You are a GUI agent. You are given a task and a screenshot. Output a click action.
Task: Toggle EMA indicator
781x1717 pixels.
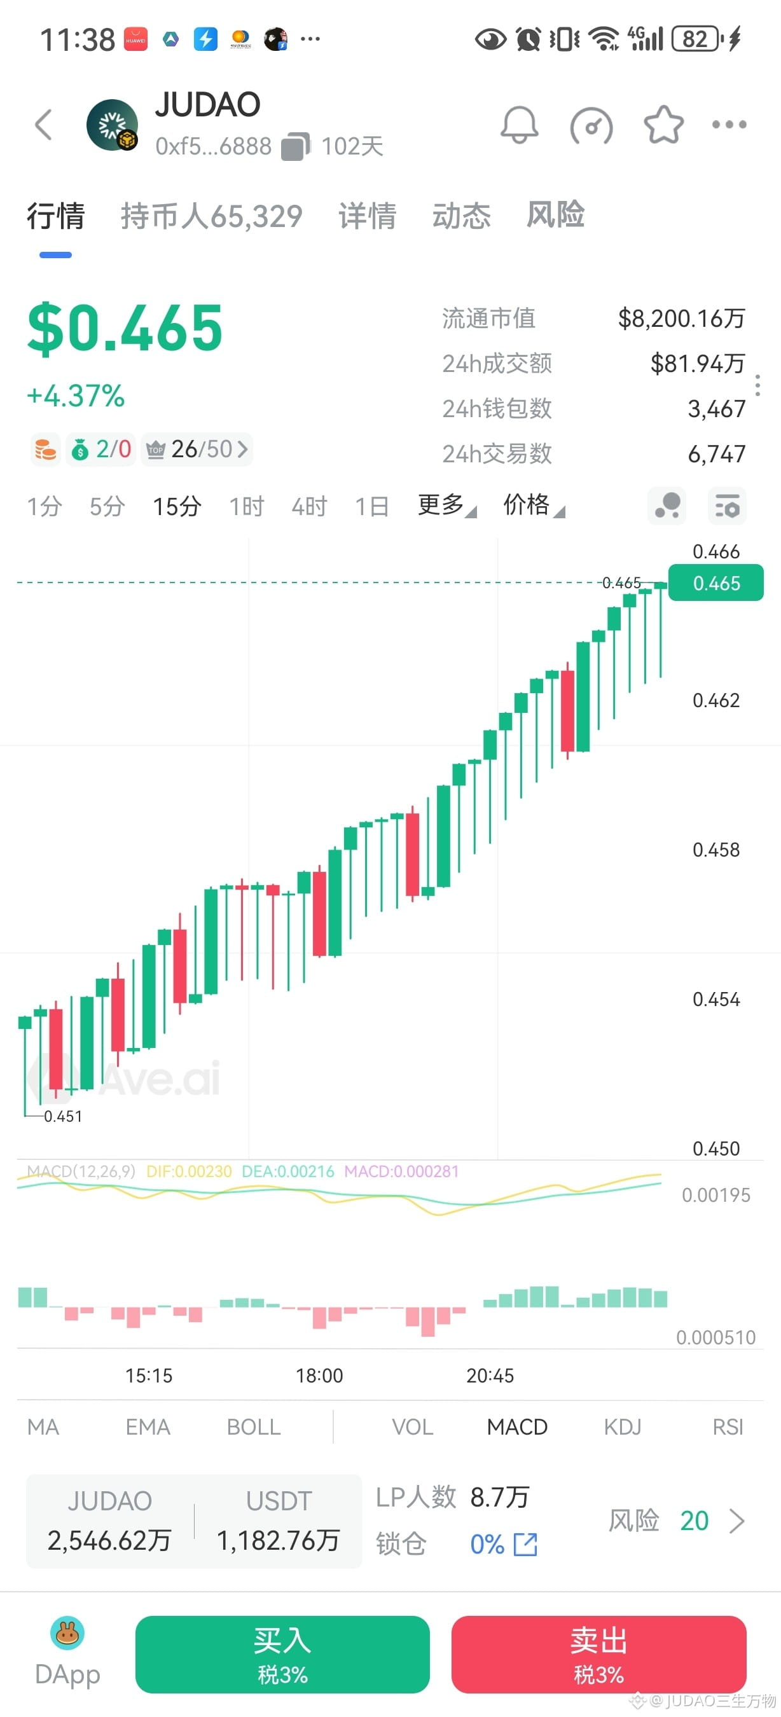coord(148,1426)
